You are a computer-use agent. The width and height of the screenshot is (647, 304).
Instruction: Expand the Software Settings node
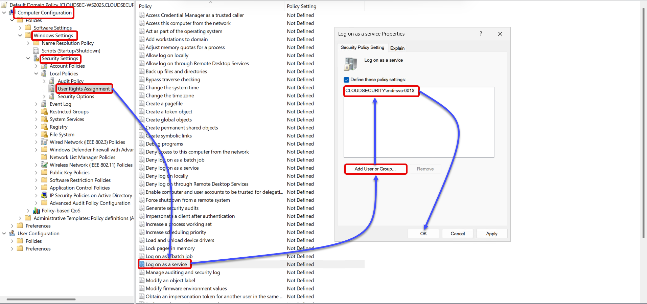point(20,28)
